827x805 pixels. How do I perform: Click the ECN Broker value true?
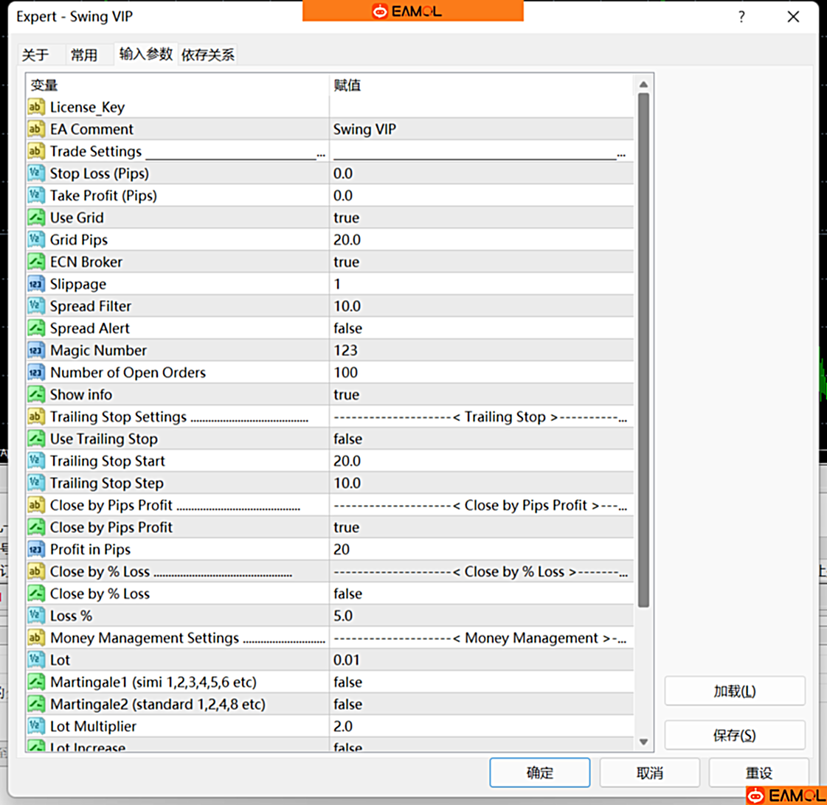point(346,262)
